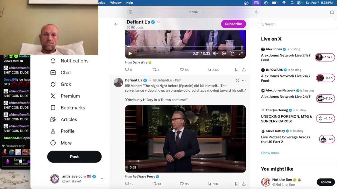
Task: Open Grok from the sidebar
Action: tap(61, 84)
